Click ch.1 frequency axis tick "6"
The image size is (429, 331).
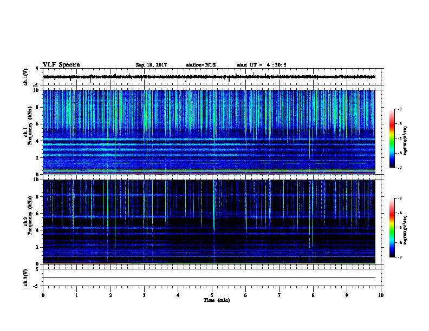(x=37, y=124)
